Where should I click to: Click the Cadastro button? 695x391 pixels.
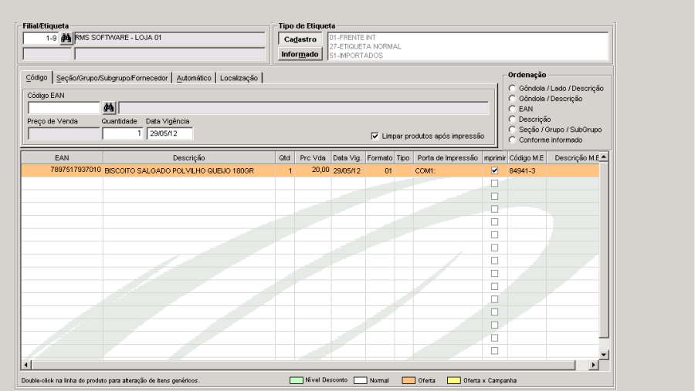click(300, 39)
